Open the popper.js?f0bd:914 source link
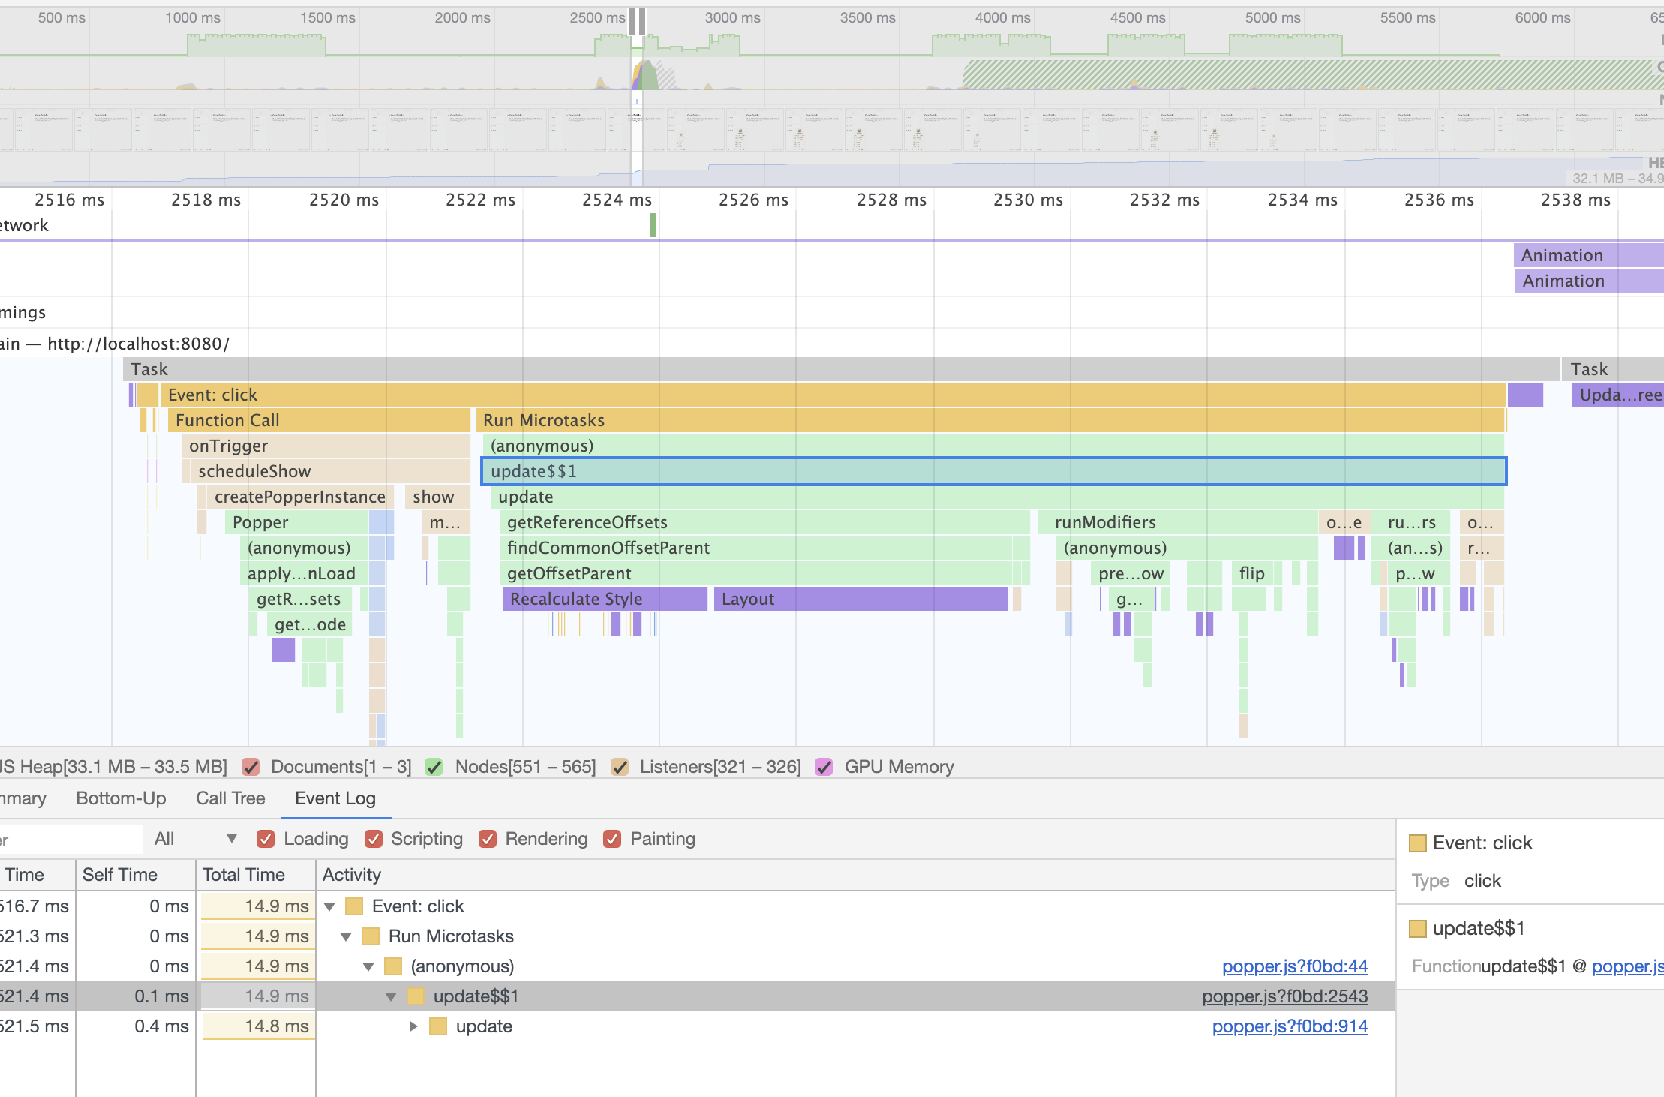Viewport: 1664px width, 1097px height. [x=1290, y=1026]
